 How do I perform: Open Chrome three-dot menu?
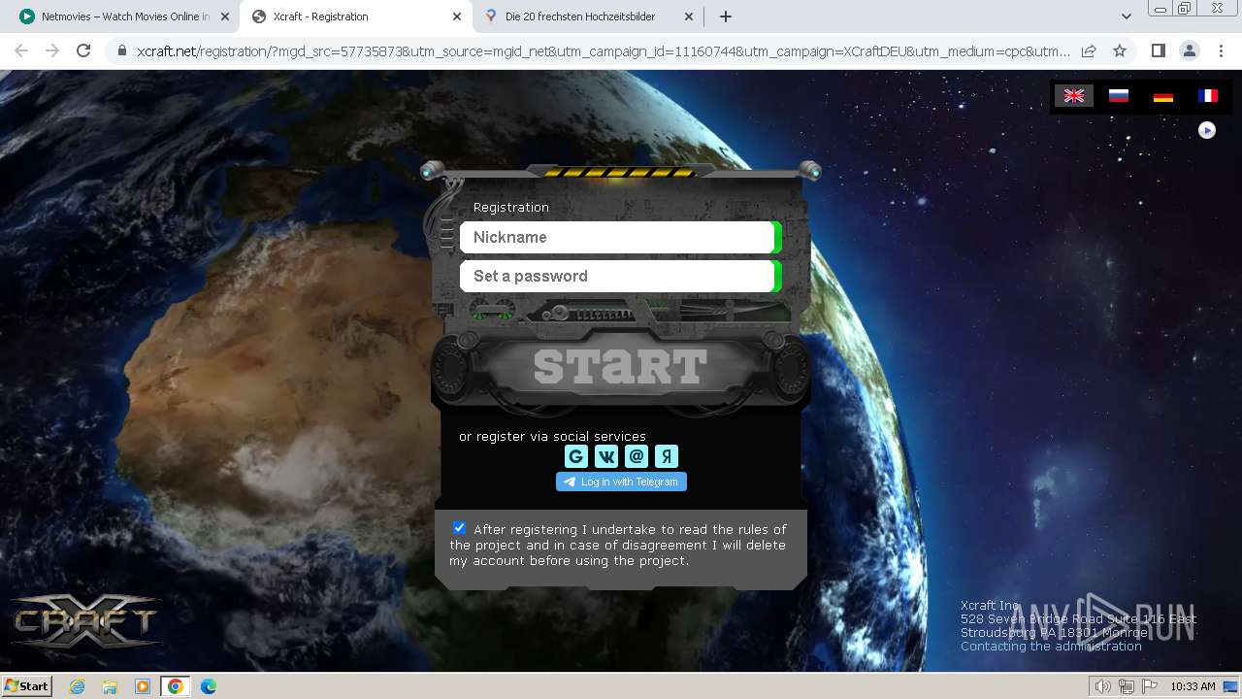[x=1221, y=50]
